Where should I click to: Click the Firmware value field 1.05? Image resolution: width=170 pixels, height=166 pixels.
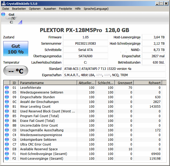[86, 37]
